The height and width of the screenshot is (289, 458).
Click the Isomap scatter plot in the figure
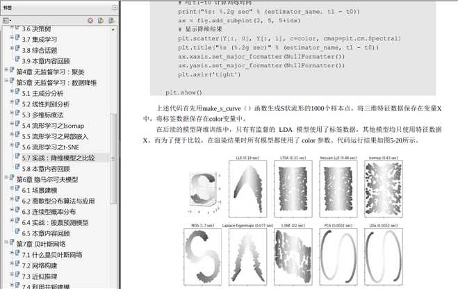[x=384, y=189]
